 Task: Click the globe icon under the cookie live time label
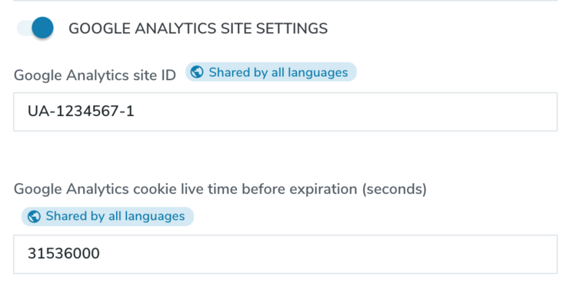(34, 217)
